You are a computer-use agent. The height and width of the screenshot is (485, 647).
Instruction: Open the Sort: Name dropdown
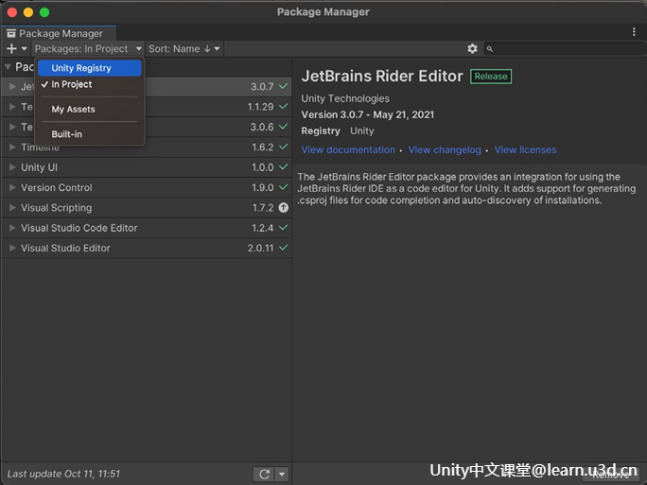pos(184,48)
